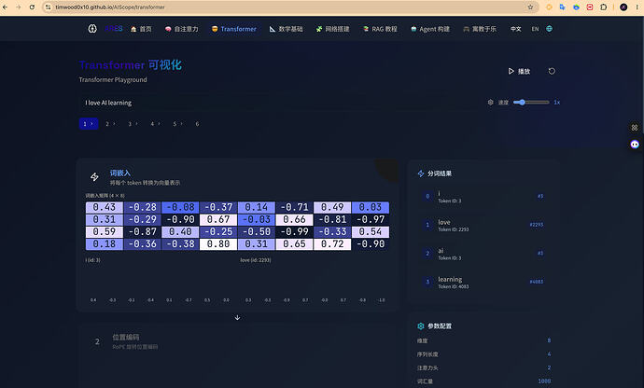Open the Transformer nav tab
The width and height of the screenshot is (644, 388).
(x=234, y=29)
